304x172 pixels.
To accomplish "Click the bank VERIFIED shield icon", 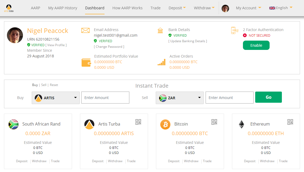I will (x=170, y=35).
